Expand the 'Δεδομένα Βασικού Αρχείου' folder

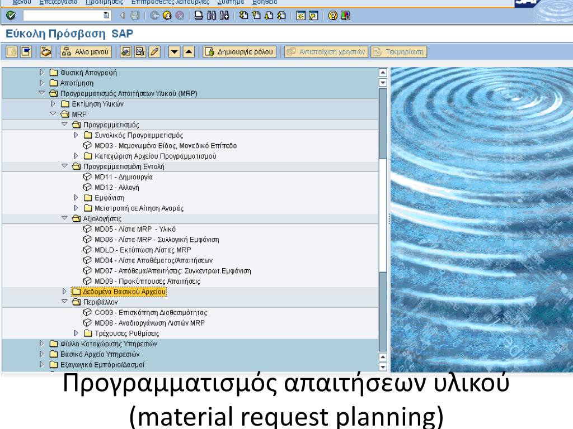tap(64, 291)
